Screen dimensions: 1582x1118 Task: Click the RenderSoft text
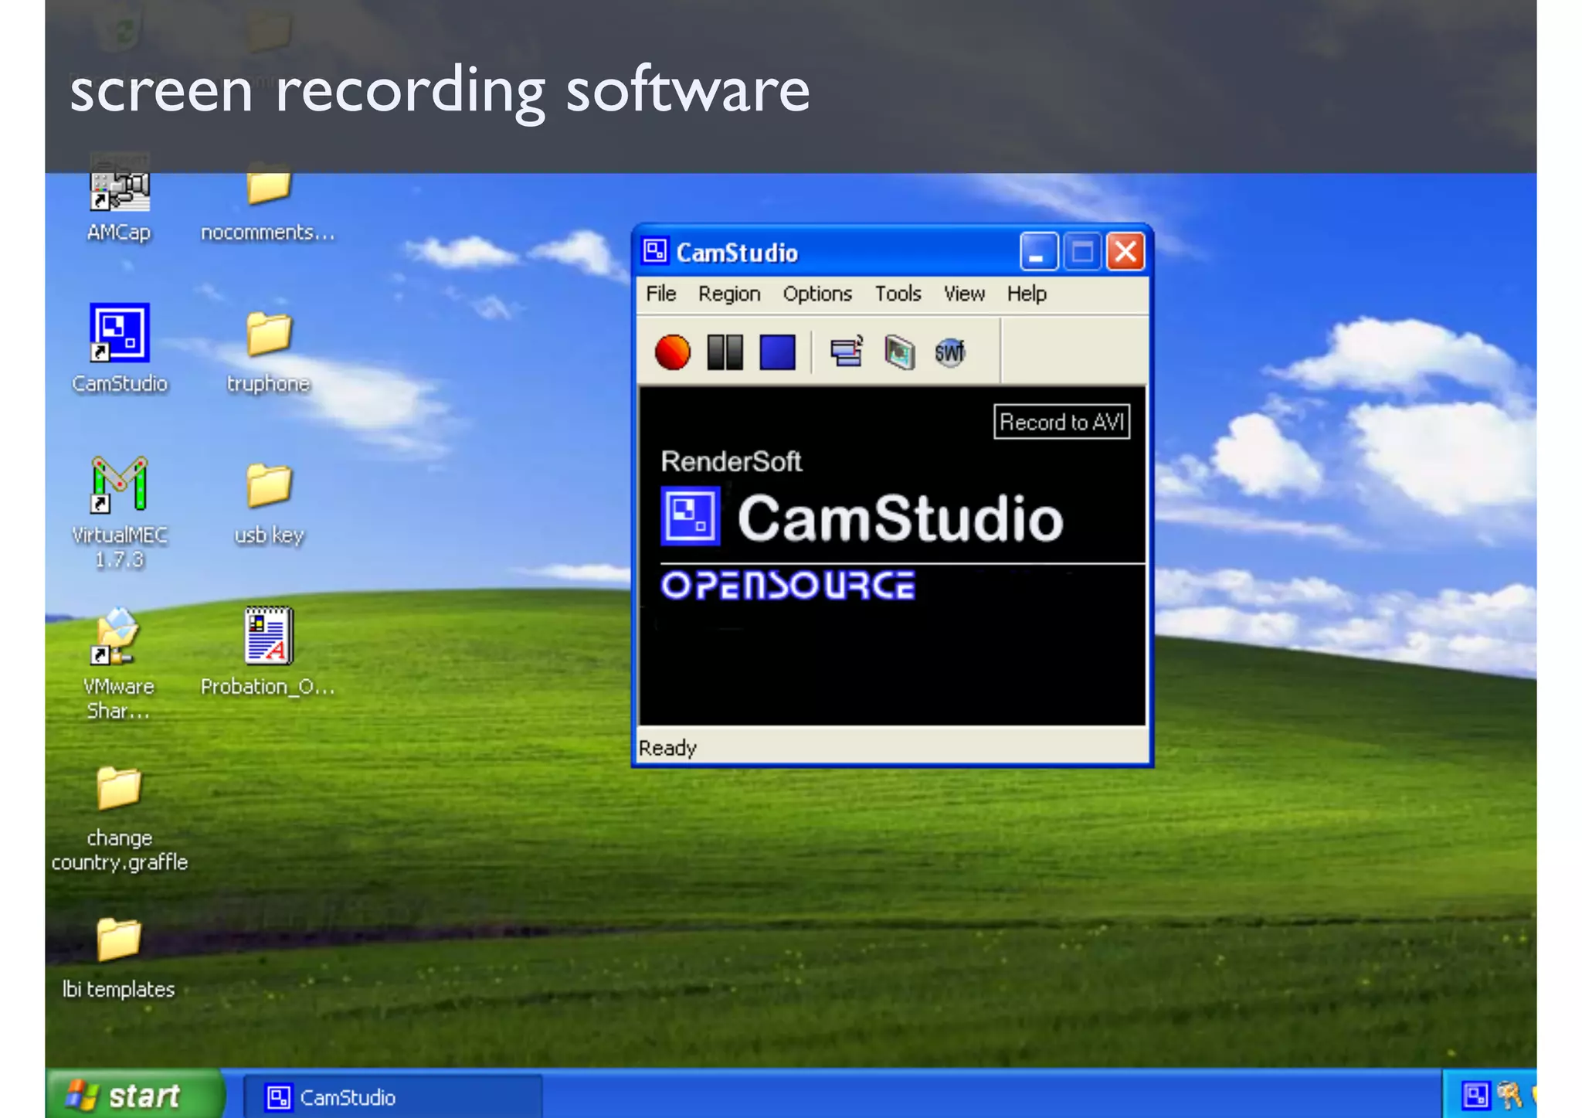tap(731, 461)
